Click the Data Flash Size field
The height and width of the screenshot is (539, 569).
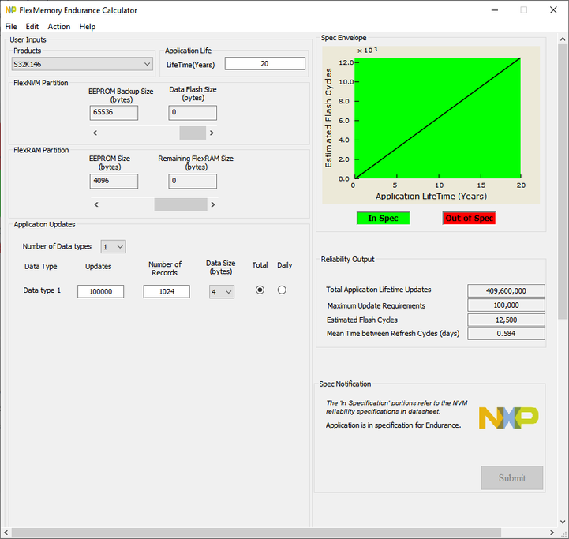(193, 113)
